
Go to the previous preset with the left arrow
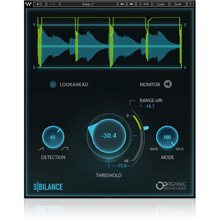pos(122,4)
